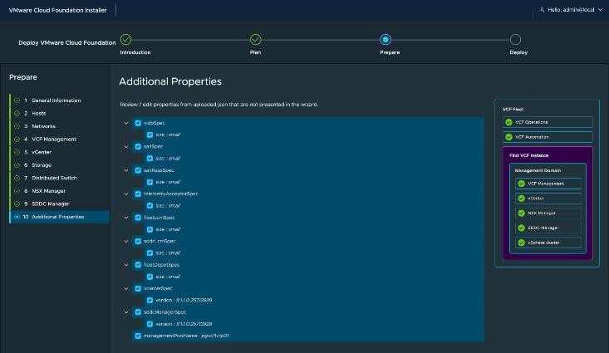
Task: Click green check of VCF Automation tile
Action: click(508, 137)
